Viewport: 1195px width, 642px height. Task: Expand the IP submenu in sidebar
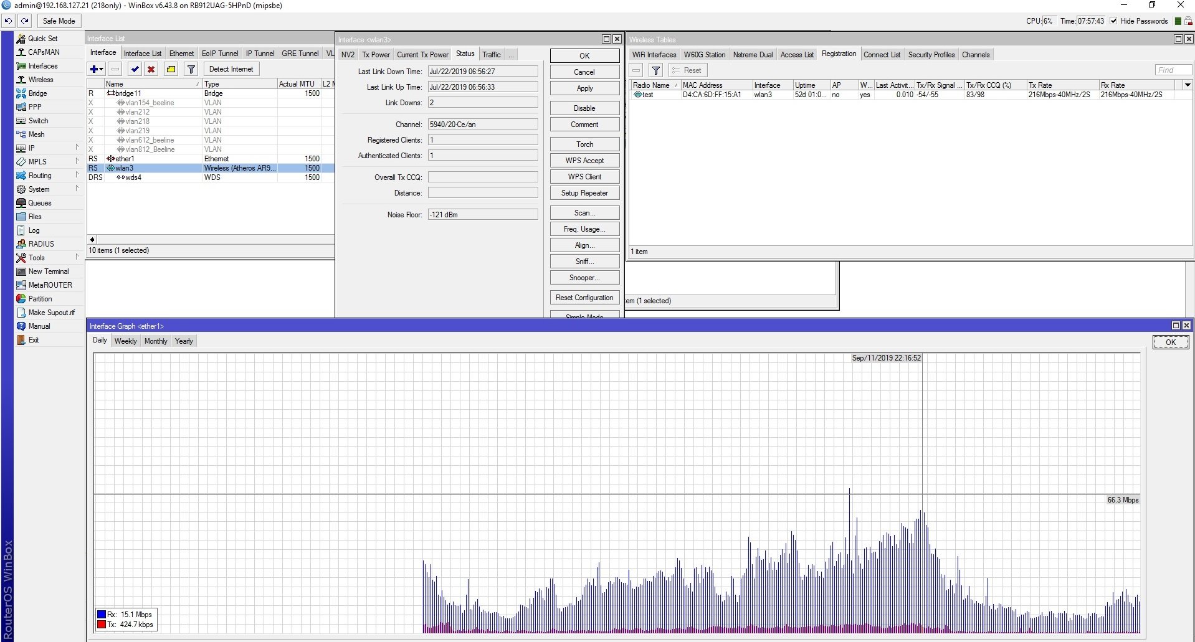click(77, 148)
